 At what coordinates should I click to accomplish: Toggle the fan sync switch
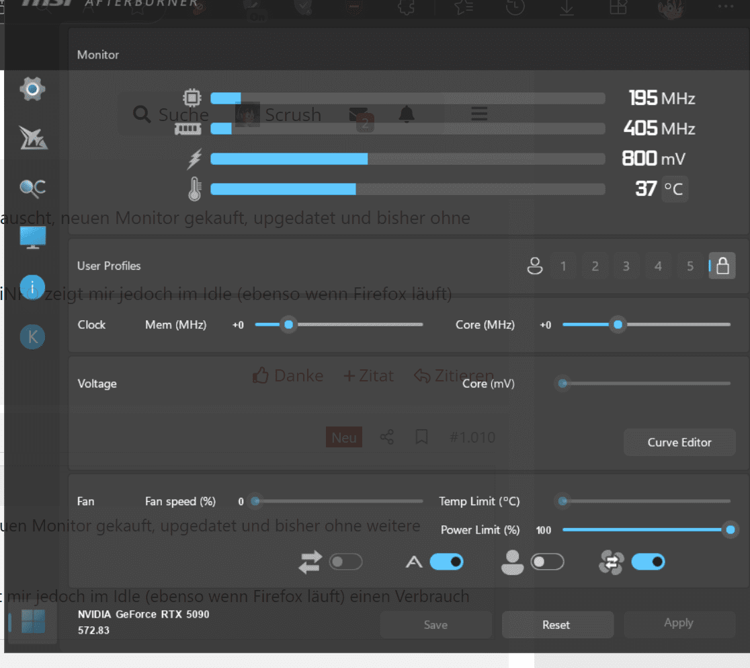648,562
